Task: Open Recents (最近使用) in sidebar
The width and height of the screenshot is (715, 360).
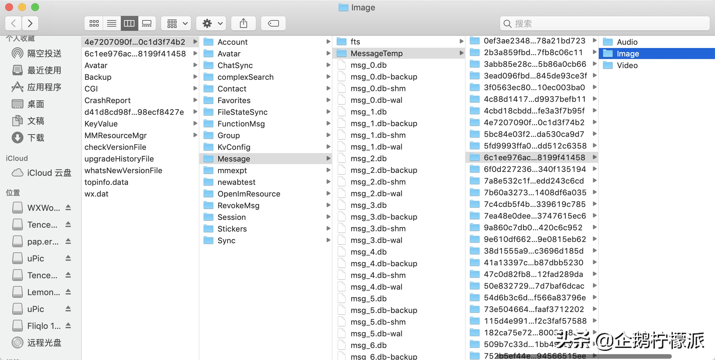Action: (x=41, y=70)
